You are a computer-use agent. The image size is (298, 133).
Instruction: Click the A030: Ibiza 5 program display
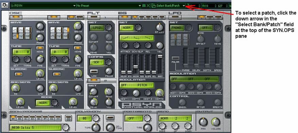36,128
